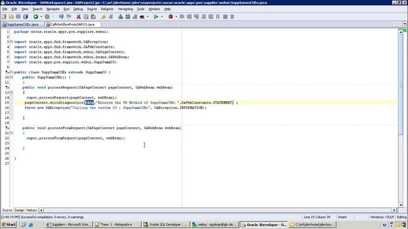Screen dimensions: 408x229
Task: Collapse the processRequest body at line 13
Action: click(11, 92)
